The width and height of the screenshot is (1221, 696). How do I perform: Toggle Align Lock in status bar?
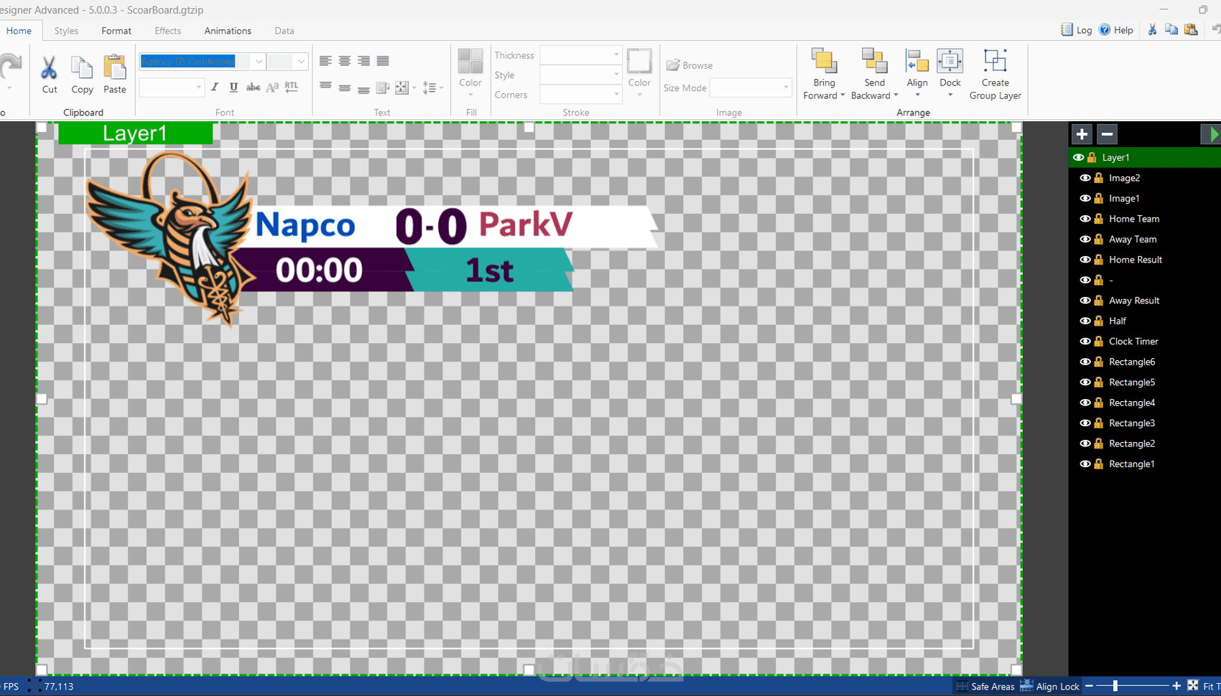click(1050, 686)
